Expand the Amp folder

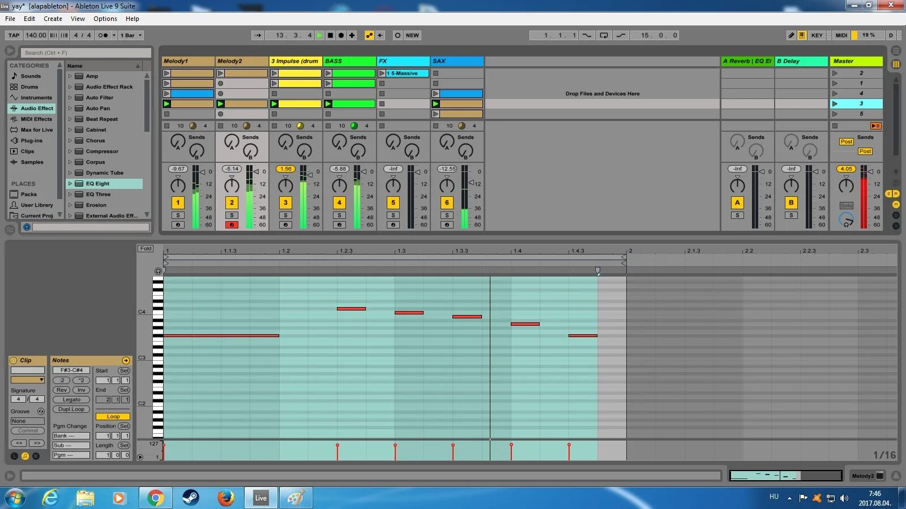coord(70,76)
